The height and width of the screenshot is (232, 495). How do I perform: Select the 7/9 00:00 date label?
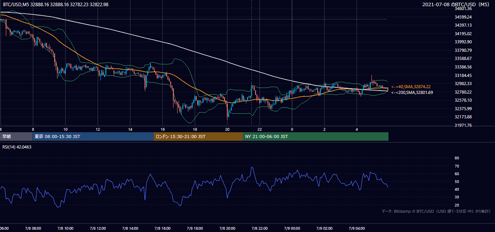coord(292,229)
